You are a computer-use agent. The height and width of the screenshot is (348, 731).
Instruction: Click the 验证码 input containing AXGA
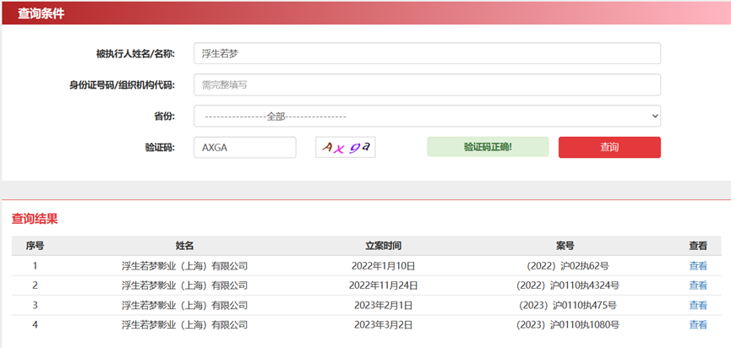(x=245, y=147)
